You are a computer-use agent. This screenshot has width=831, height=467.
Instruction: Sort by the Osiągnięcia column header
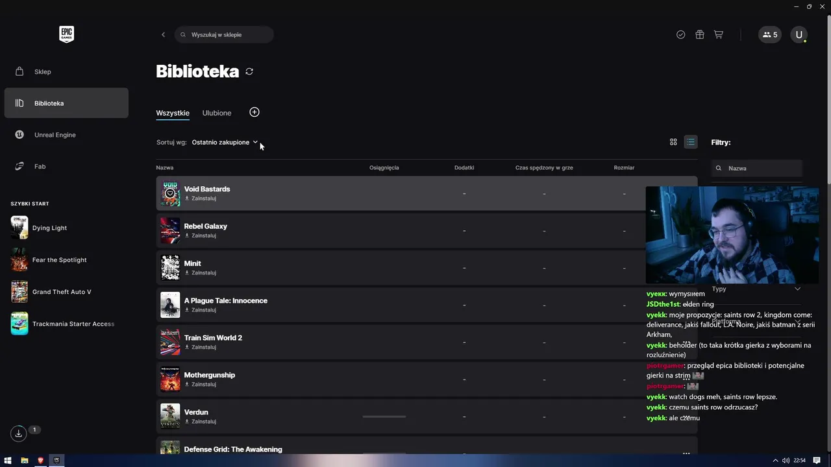click(x=384, y=167)
